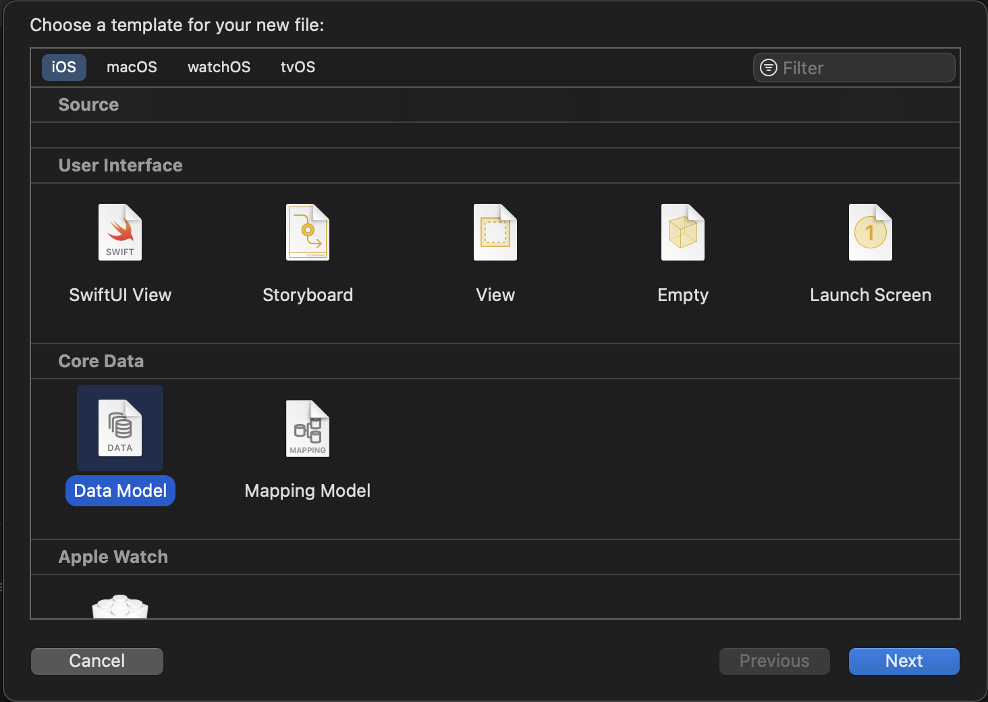Click the Cancel button
The image size is (988, 702).
(97, 661)
